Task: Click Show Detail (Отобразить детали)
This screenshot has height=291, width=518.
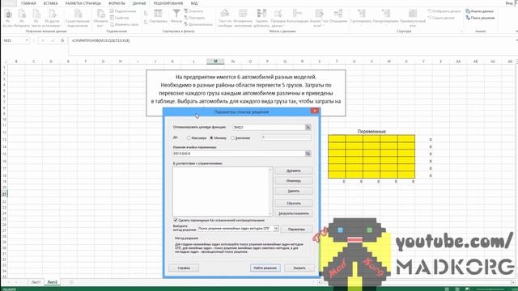Action: tap(444, 11)
